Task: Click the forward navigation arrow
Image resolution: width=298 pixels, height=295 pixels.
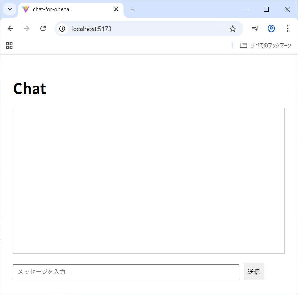Action: (26, 29)
